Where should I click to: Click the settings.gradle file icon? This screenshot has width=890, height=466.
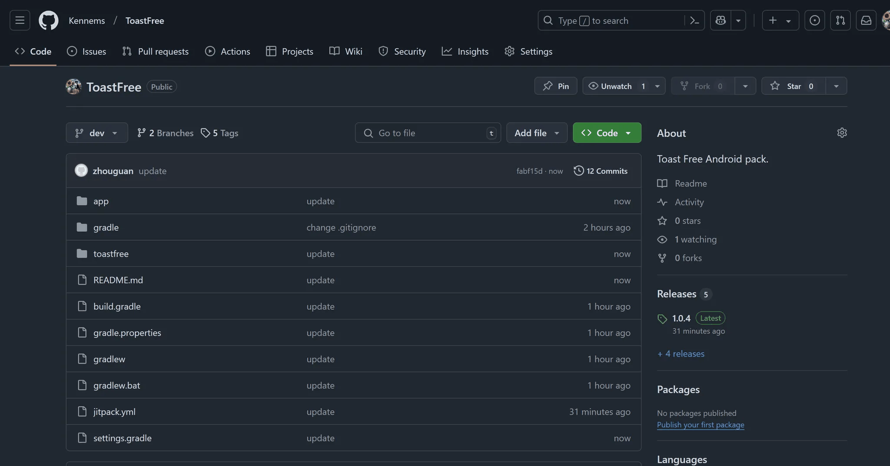pos(82,438)
